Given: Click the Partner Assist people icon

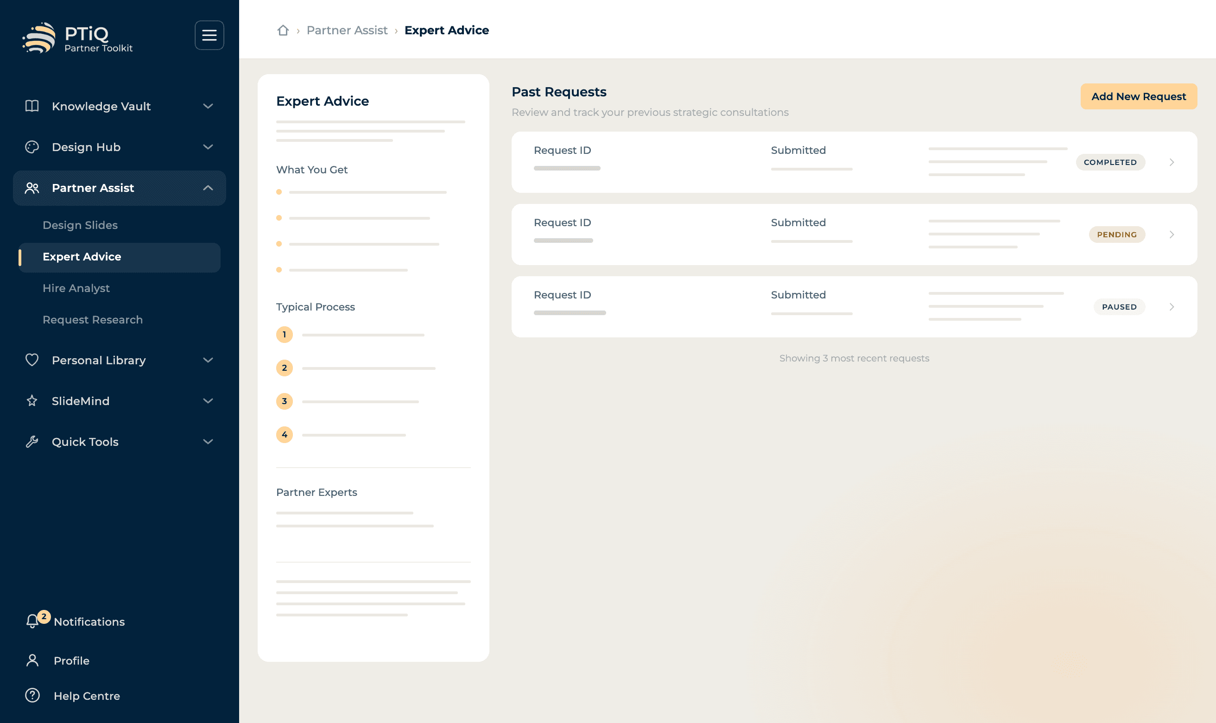Looking at the screenshot, I should (32, 188).
